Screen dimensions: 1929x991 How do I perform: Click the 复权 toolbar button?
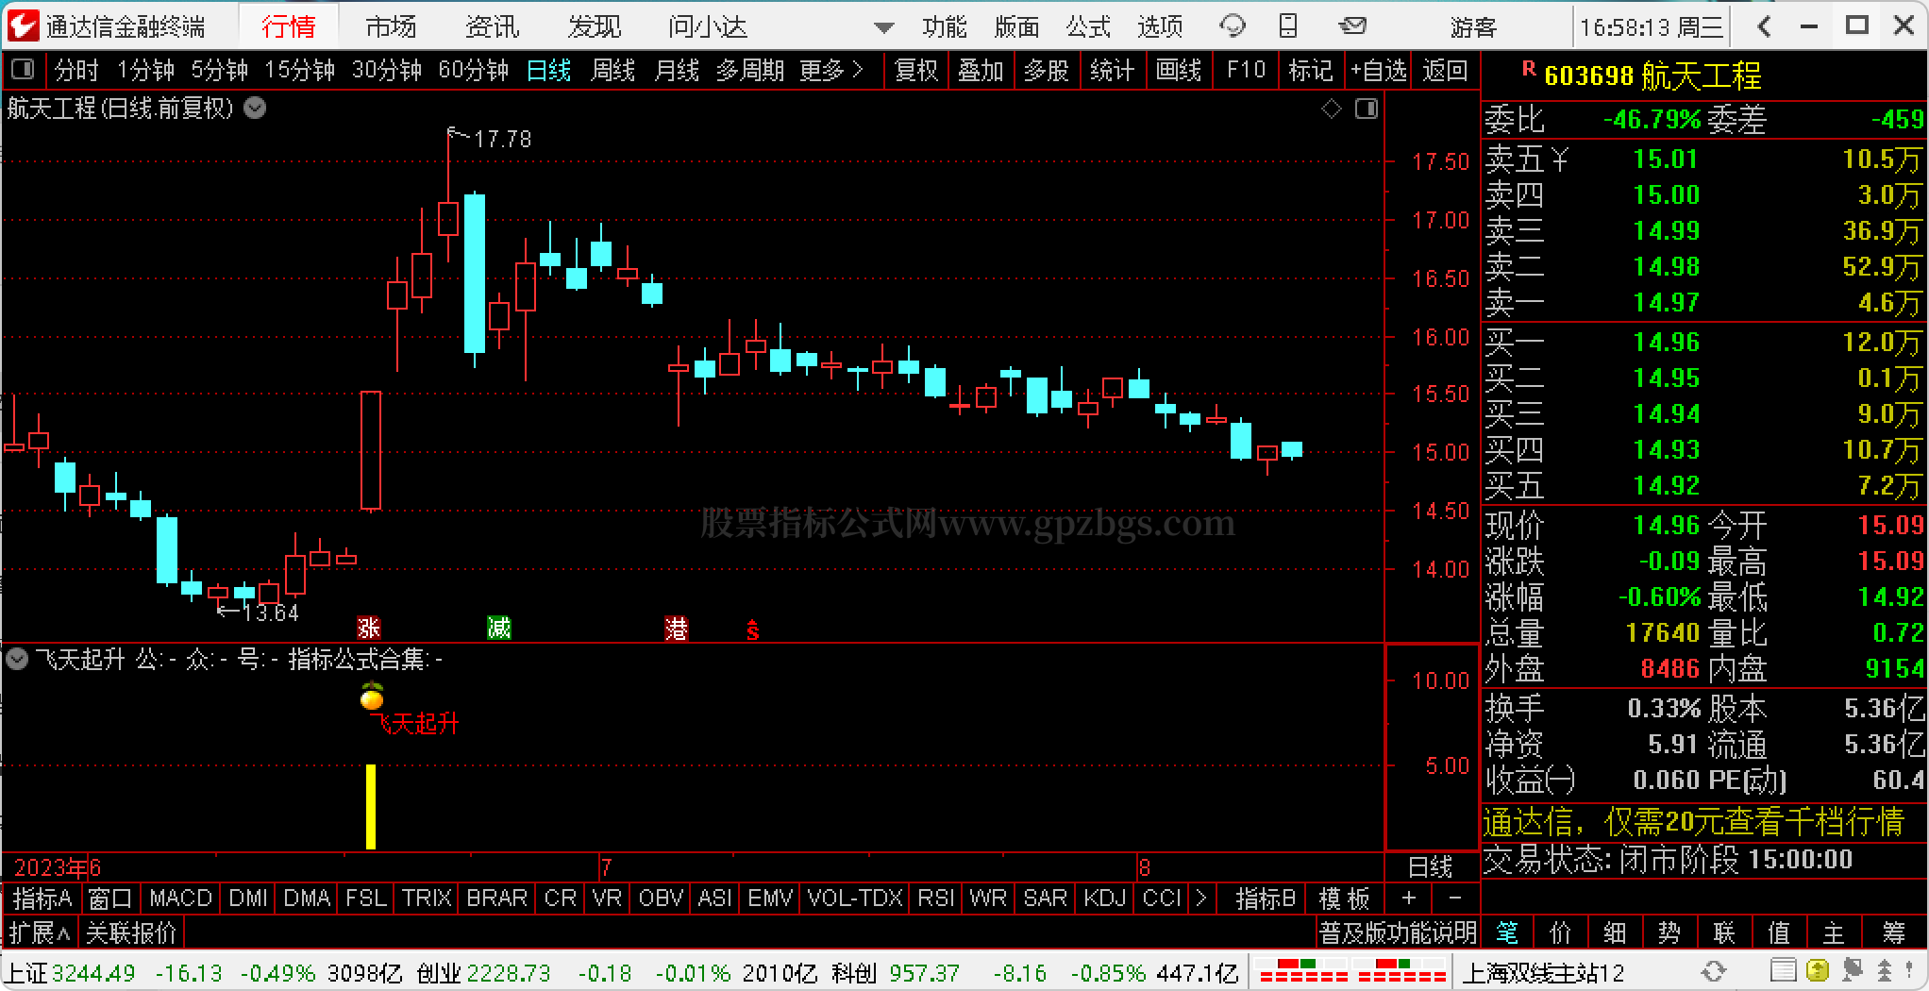915,70
